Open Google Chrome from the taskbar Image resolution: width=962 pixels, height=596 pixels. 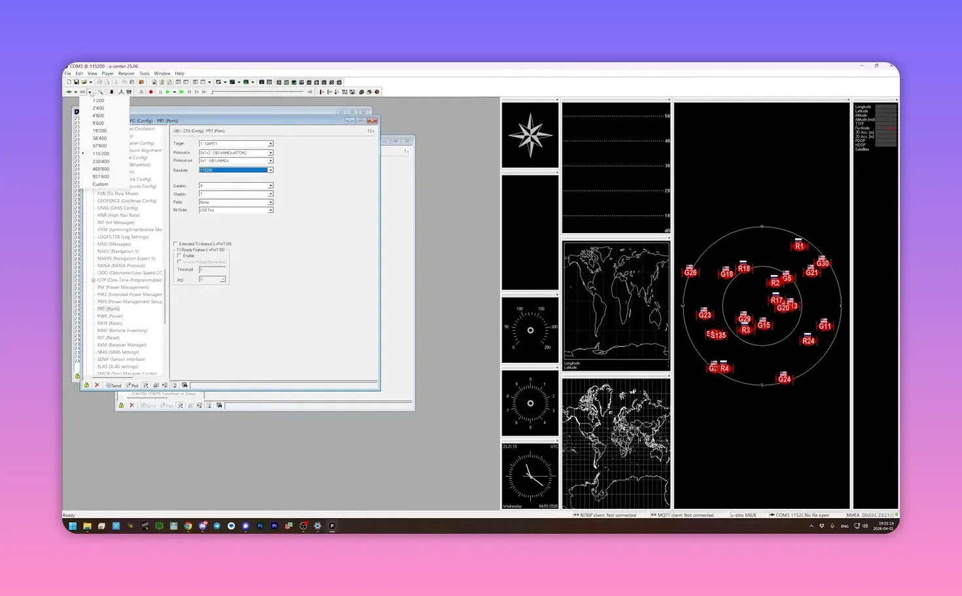(x=188, y=526)
